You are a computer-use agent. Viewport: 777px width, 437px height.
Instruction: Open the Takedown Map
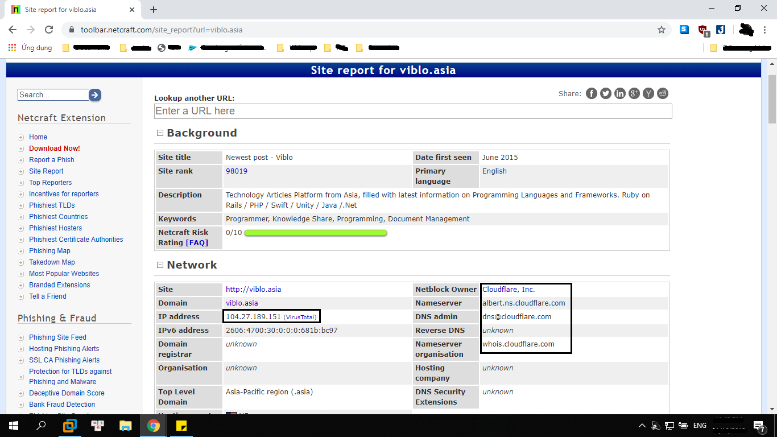(52, 262)
